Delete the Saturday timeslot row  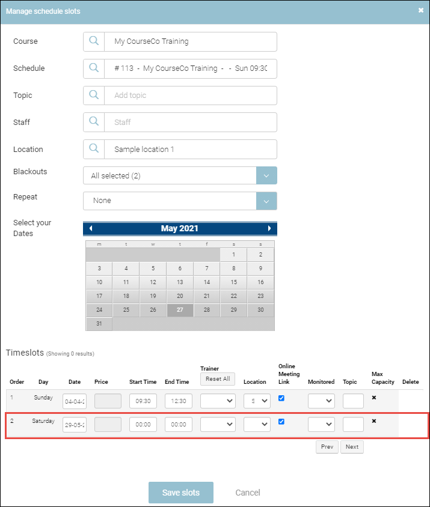[x=373, y=421]
